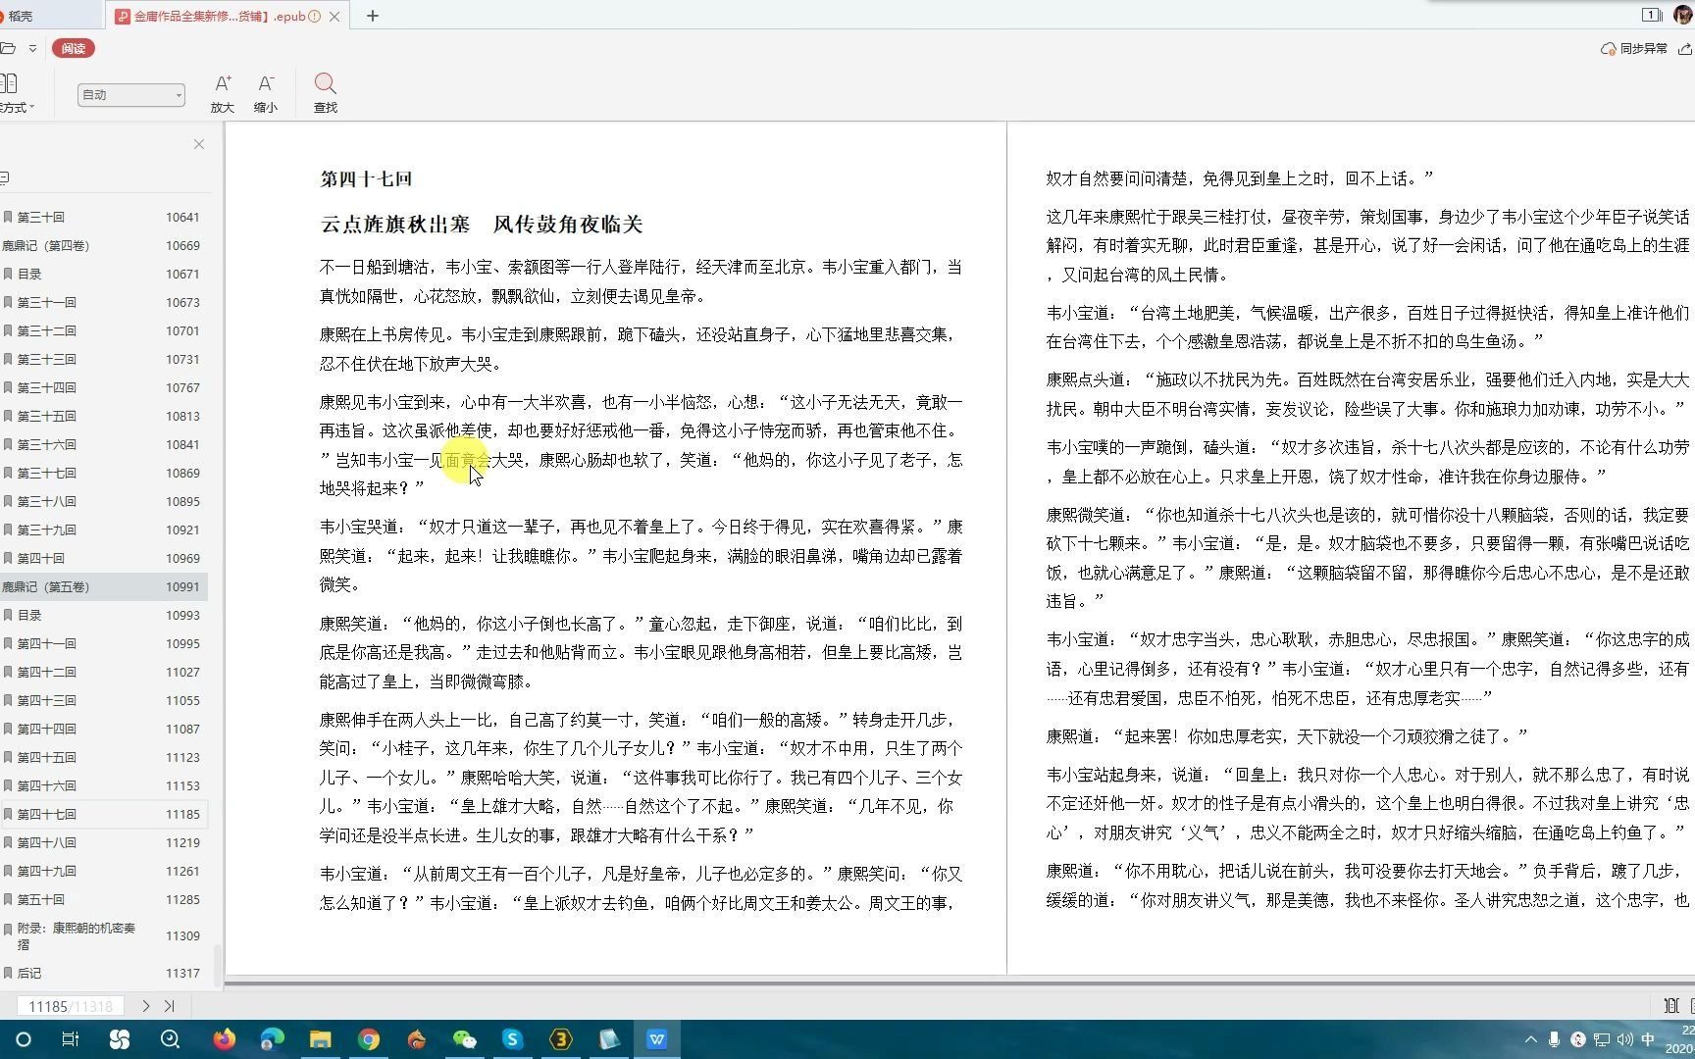Open the zoom mode dropdown showing 自动
Screen dimensions: 1695x1059
(x=131, y=95)
